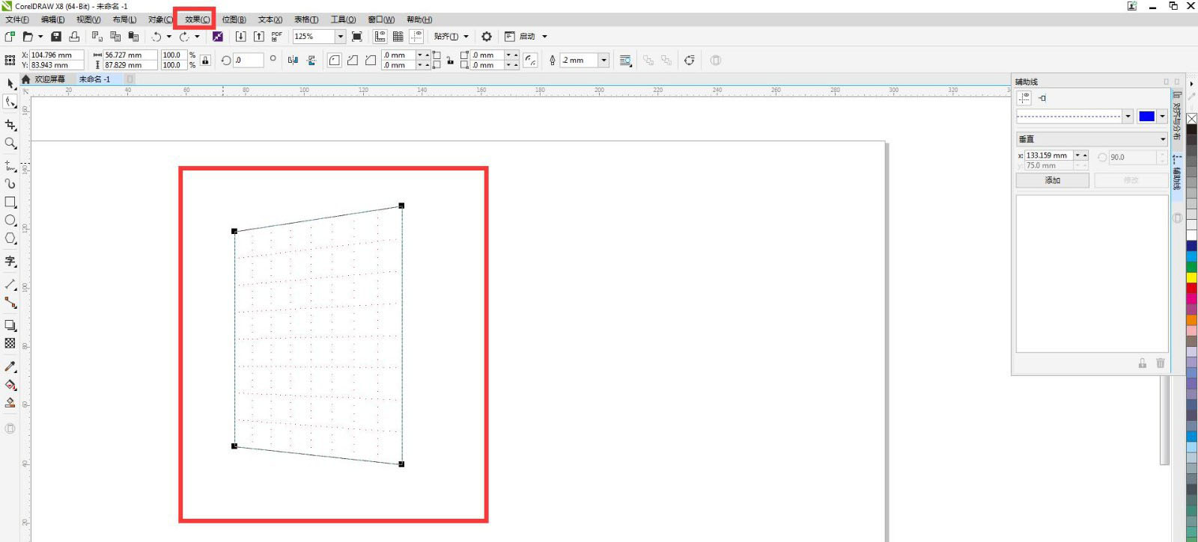1198x542 pixels.
Task: Open the 125% zoom level dropdown
Action: [340, 37]
